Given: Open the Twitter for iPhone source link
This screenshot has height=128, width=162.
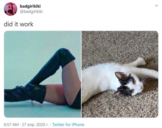Looking at the screenshot, I should pos(68,125).
